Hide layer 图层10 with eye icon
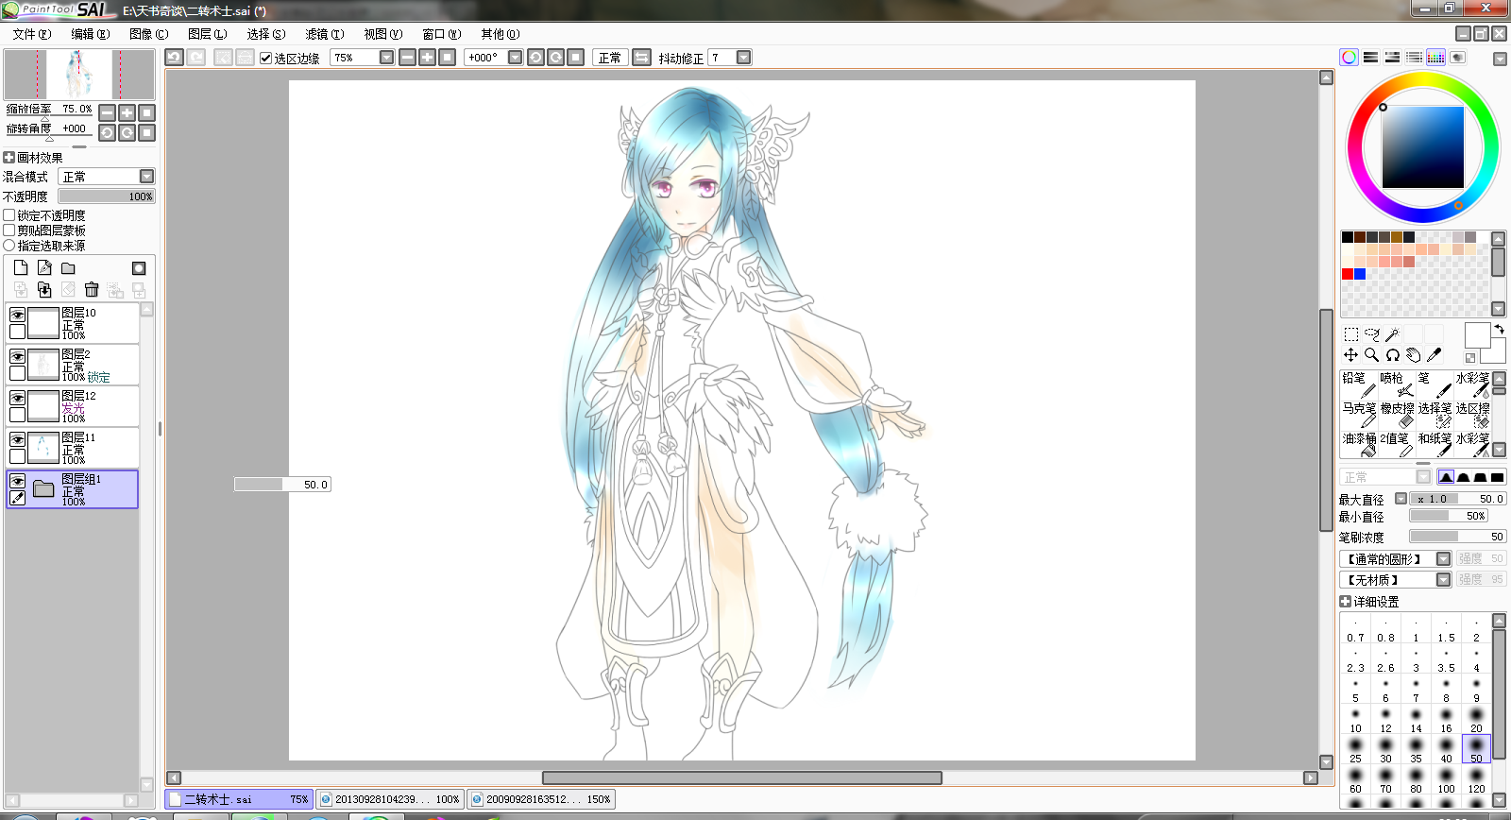 [17, 315]
